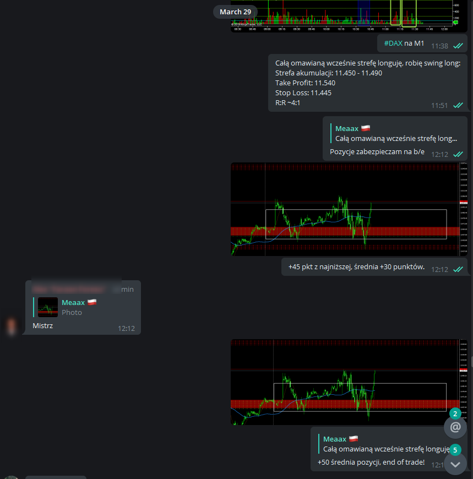Click read checkmarks on the '+45 pkt' message
This screenshot has width=473, height=479.
click(458, 269)
